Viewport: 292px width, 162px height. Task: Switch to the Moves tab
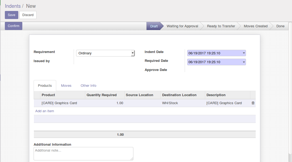pos(66,86)
